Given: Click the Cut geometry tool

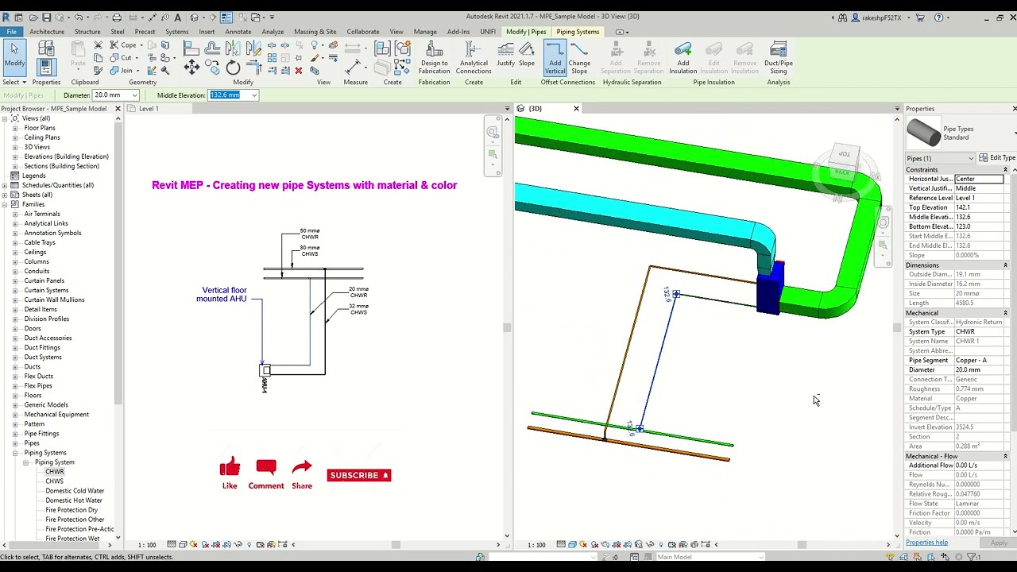Looking at the screenshot, I should (122, 58).
